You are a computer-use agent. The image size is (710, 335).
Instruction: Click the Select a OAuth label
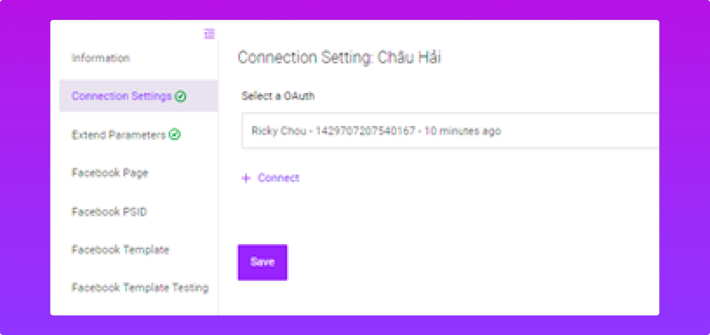tap(278, 96)
